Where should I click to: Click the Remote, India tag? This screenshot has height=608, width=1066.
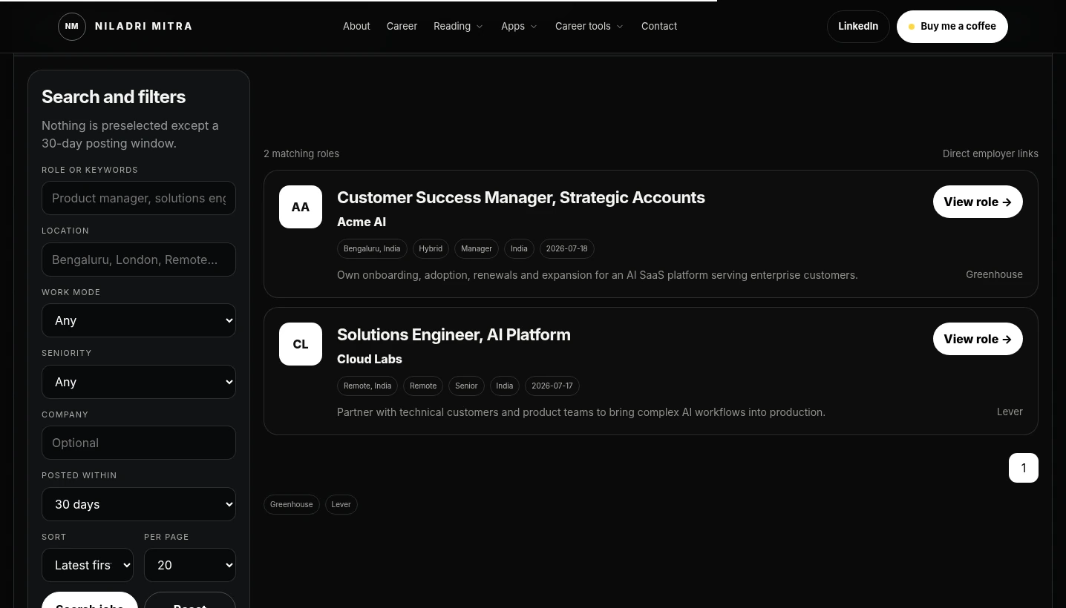click(x=367, y=386)
